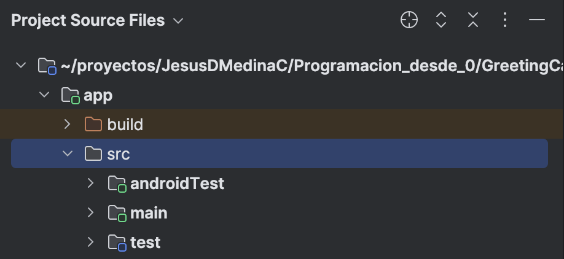Click the androidTest folder icon
This screenshot has height=259, width=564.
point(116,184)
